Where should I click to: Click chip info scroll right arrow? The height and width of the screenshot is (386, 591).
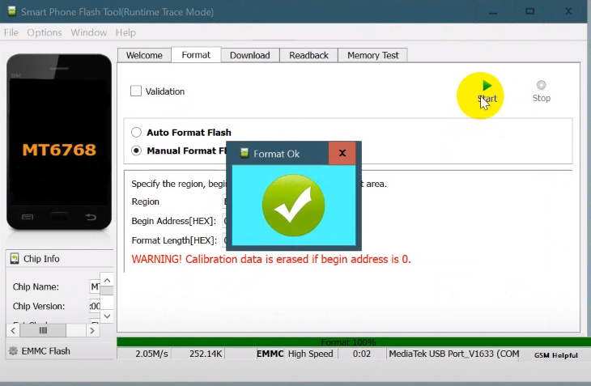92,331
